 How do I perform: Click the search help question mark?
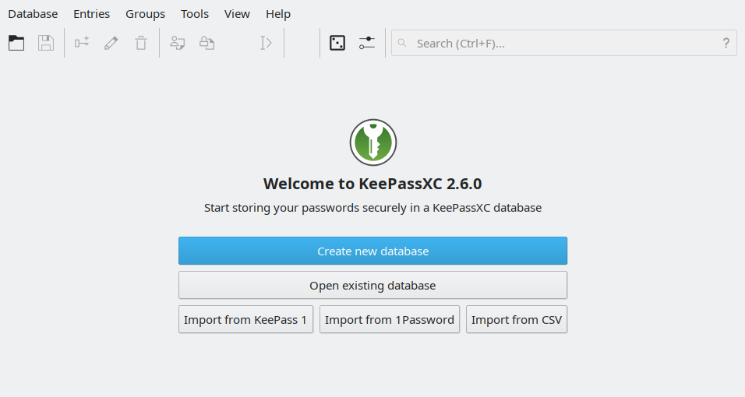point(726,44)
